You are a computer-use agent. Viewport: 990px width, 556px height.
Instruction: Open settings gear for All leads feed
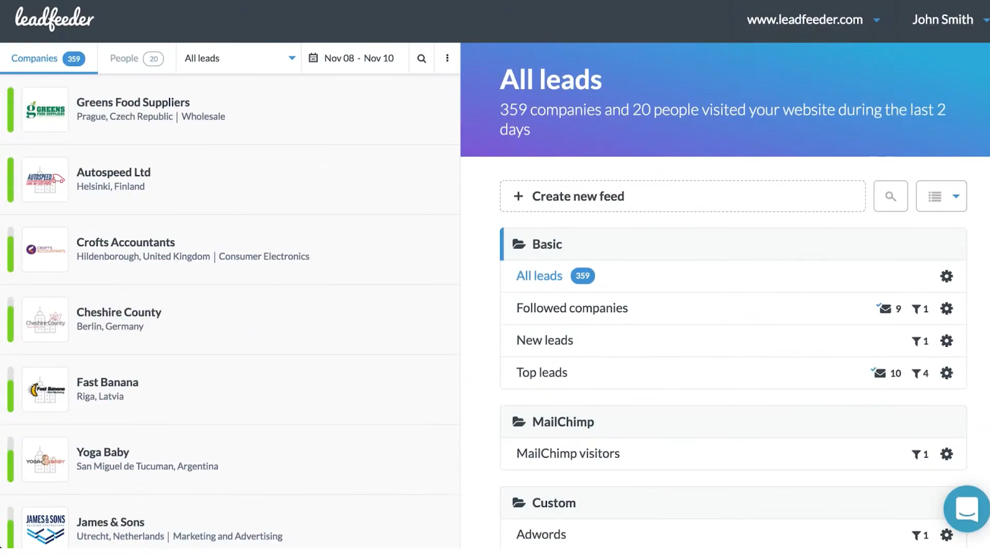[x=946, y=276]
